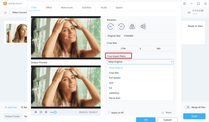Viewport: 209px width, 122px height.
Task: Click the 0.7/1.0 GB memory text
Action: (x=198, y=10)
